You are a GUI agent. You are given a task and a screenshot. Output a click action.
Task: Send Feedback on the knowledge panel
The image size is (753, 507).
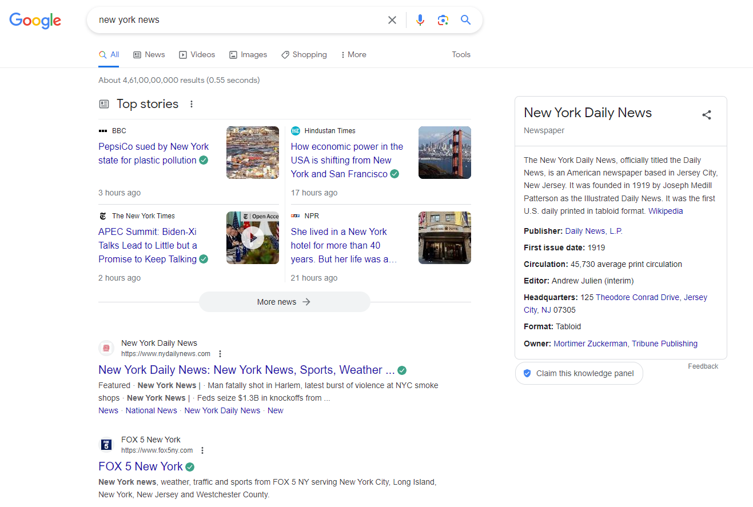click(x=703, y=366)
